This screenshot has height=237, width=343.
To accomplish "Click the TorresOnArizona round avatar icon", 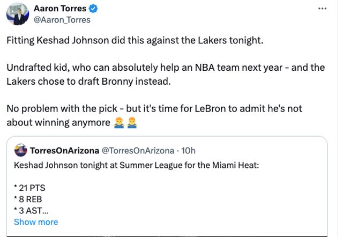I will pos(20,150).
